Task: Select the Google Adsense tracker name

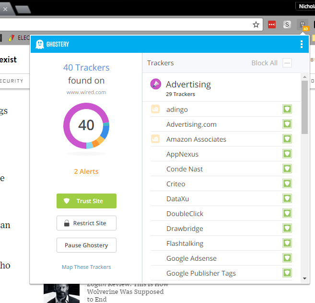Action: (191, 258)
